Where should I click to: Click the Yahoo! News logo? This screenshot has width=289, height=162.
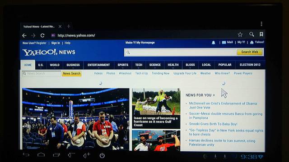49,52
